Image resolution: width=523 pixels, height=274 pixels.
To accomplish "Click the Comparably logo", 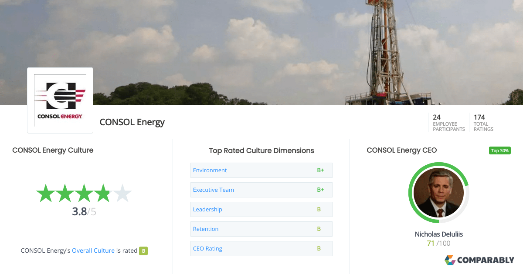I will tap(479, 260).
